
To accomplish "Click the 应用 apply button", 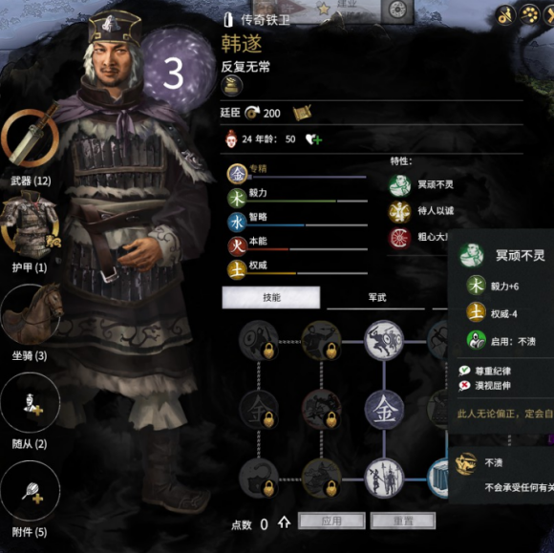I will [331, 521].
